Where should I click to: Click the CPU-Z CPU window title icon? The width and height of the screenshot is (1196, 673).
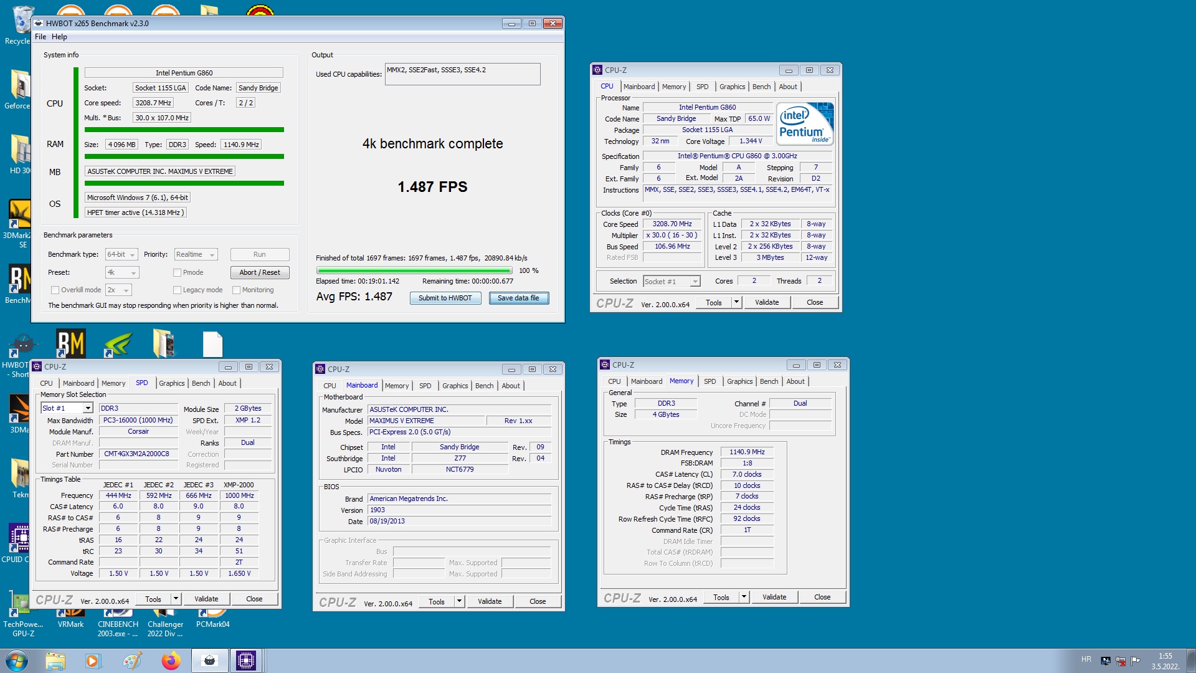pyautogui.click(x=597, y=70)
